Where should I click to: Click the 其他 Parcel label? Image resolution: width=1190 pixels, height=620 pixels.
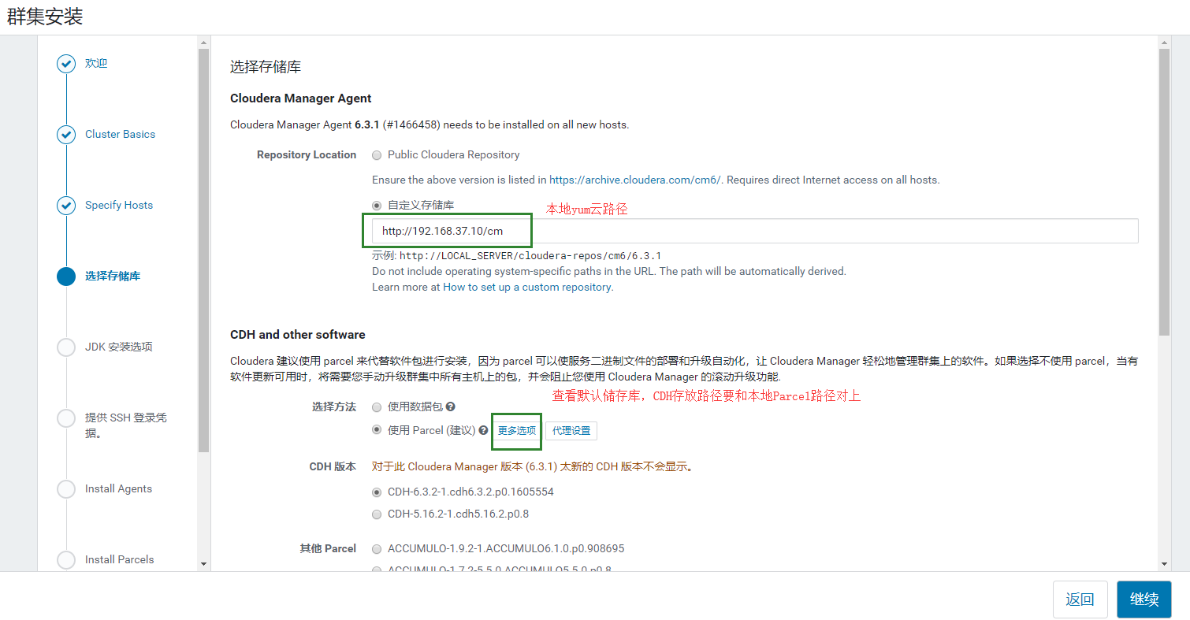point(328,549)
